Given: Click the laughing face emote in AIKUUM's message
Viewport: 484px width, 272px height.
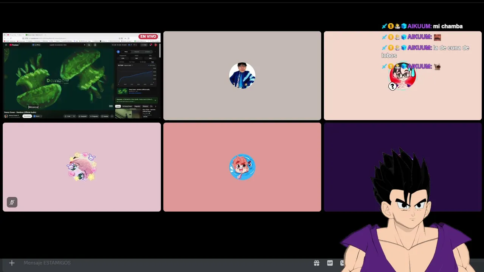Looking at the screenshot, I should [437, 37].
